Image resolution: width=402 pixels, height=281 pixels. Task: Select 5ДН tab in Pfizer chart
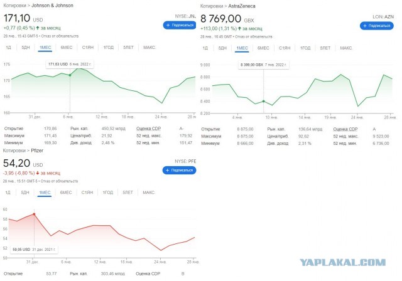pos(25,193)
